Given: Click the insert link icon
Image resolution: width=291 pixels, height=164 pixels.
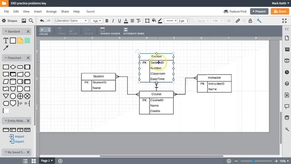Looking at the screenshot, I should [x=238, y=21].
